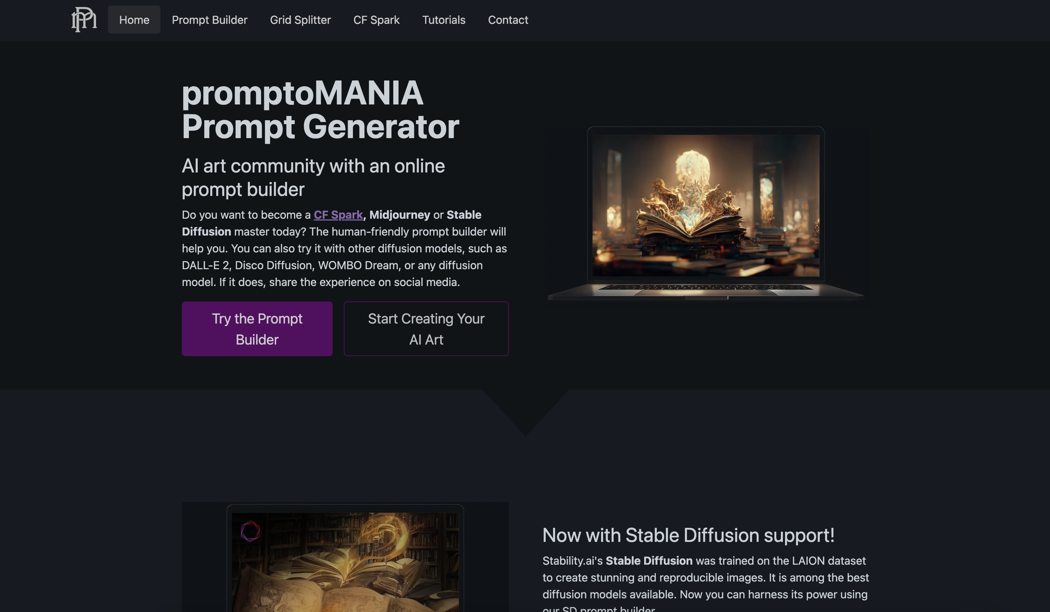
Task: Go to Grid Splitter page
Action: pyautogui.click(x=300, y=20)
